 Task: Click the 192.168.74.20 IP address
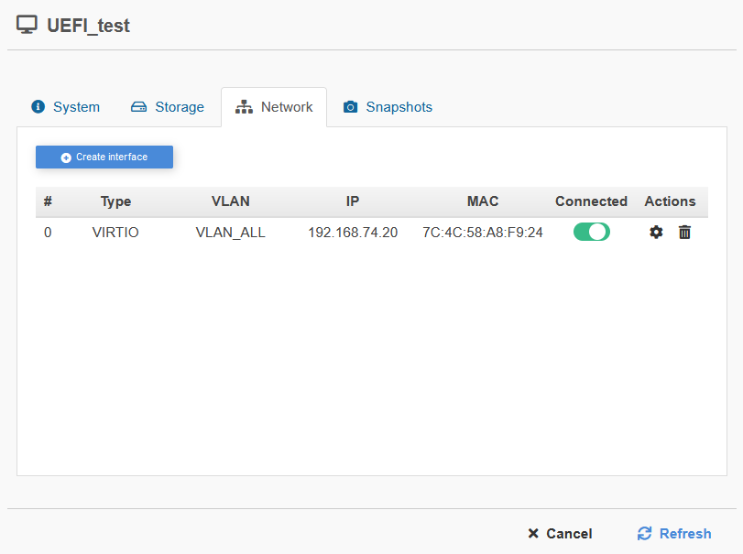point(352,233)
